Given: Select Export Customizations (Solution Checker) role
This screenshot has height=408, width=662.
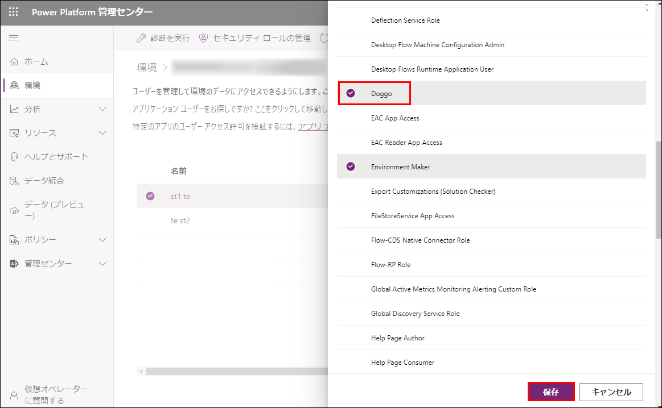Looking at the screenshot, I should tap(491, 191).
